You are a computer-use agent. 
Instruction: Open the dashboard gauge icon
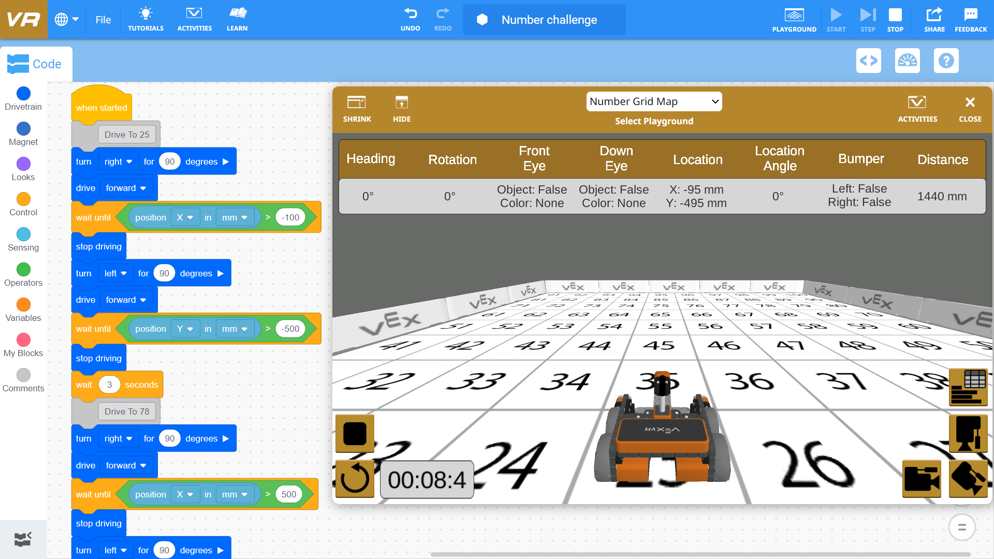coord(907,61)
